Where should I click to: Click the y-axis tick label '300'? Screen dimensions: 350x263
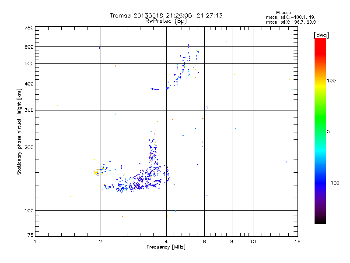tap(29, 110)
